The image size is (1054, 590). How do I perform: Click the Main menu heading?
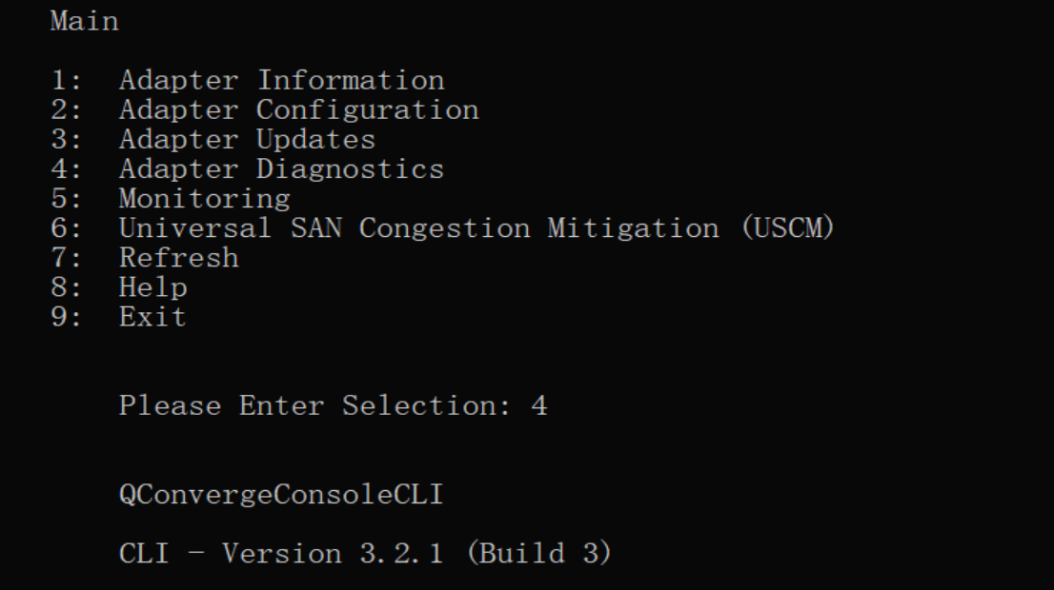(85, 22)
